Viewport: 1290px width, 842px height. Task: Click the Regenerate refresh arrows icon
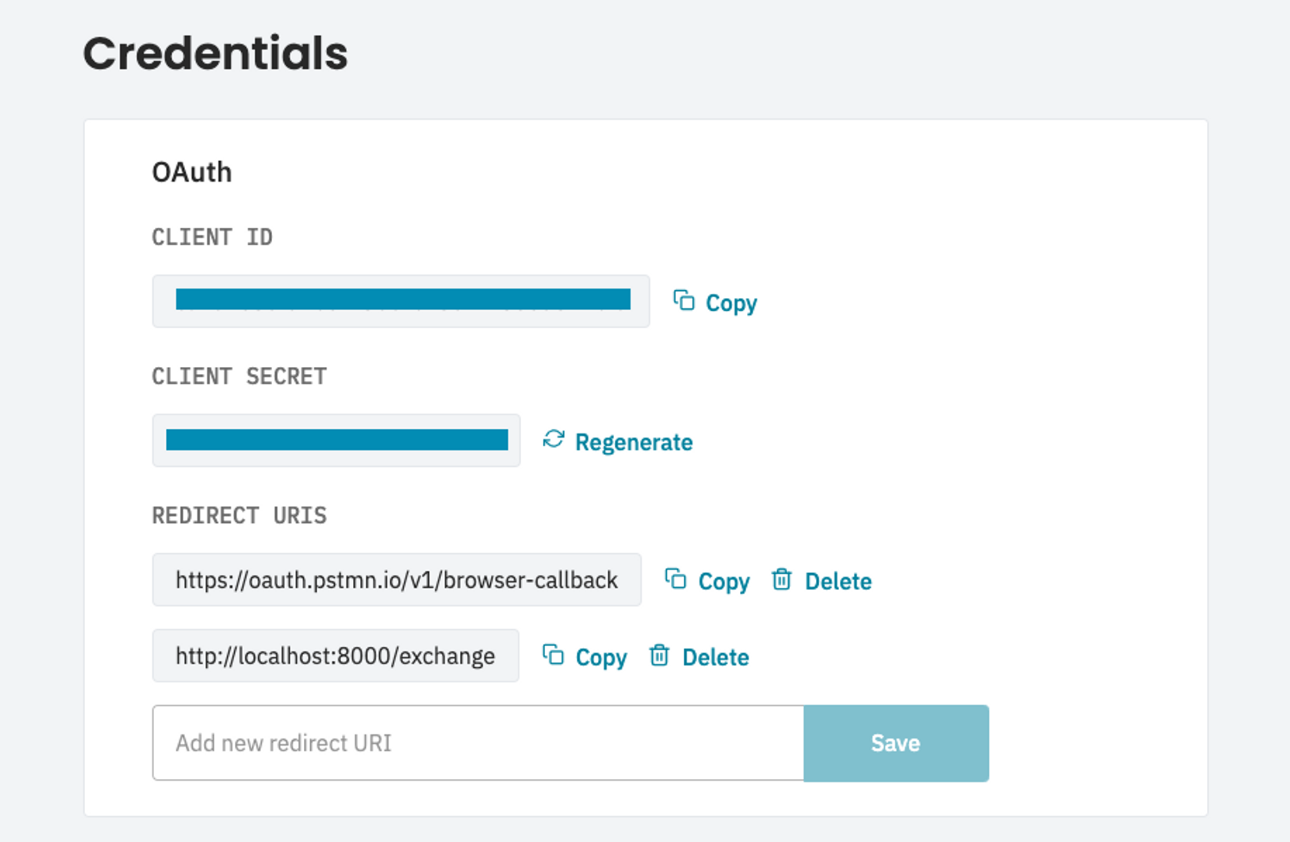(553, 440)
